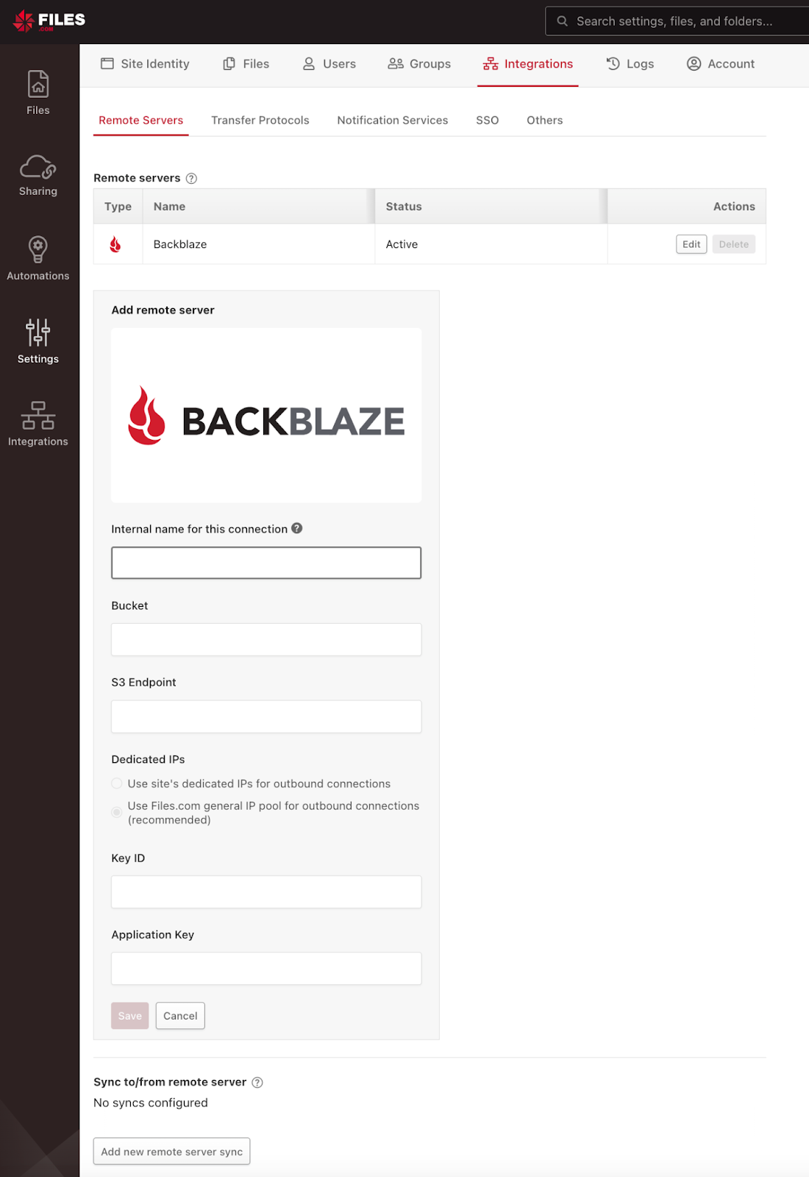Switch to Transfer Protocols tab

(260, 120)
